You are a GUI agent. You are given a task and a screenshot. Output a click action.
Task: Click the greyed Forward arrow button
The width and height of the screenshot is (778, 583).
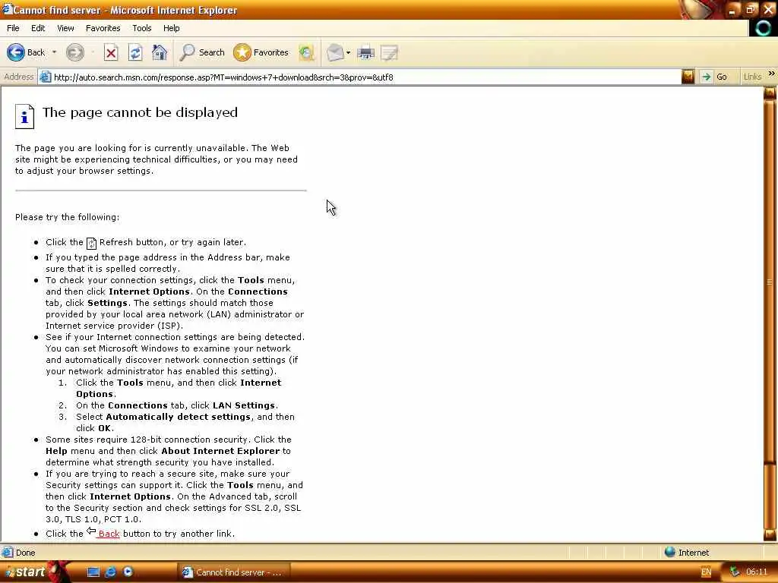click(x=75, y=52)
